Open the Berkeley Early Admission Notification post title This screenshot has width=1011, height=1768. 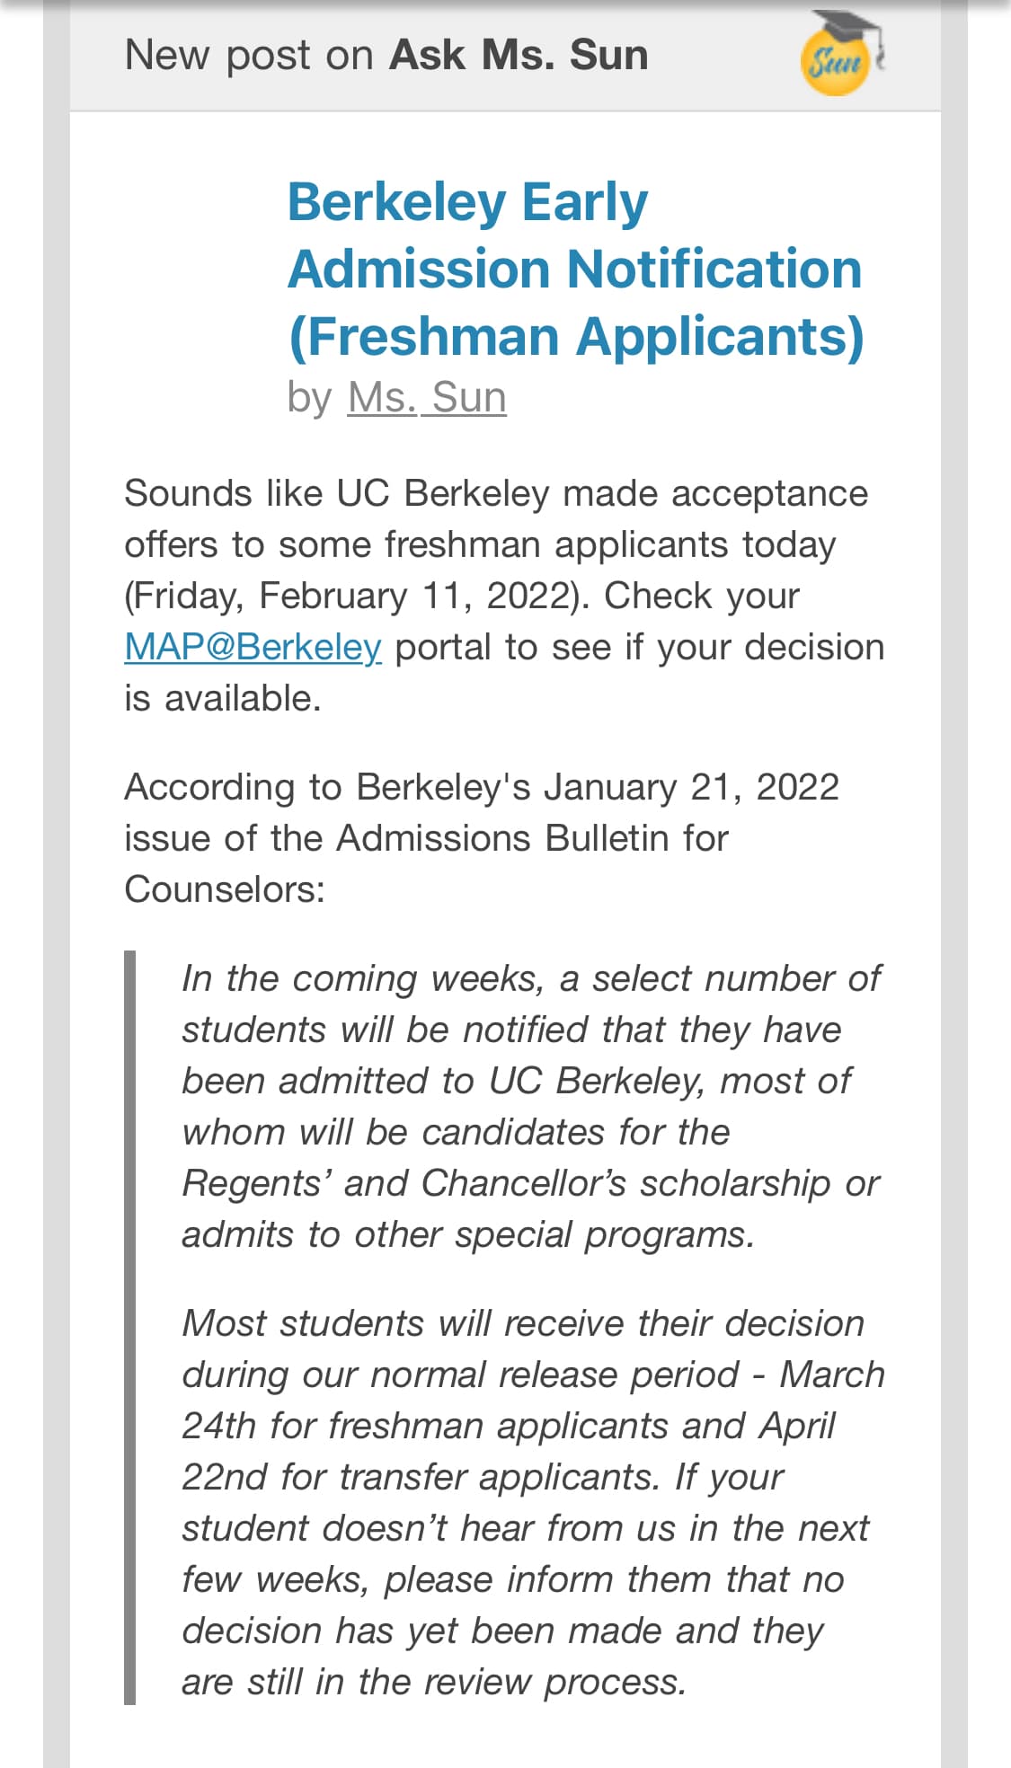tap(574, 269)
